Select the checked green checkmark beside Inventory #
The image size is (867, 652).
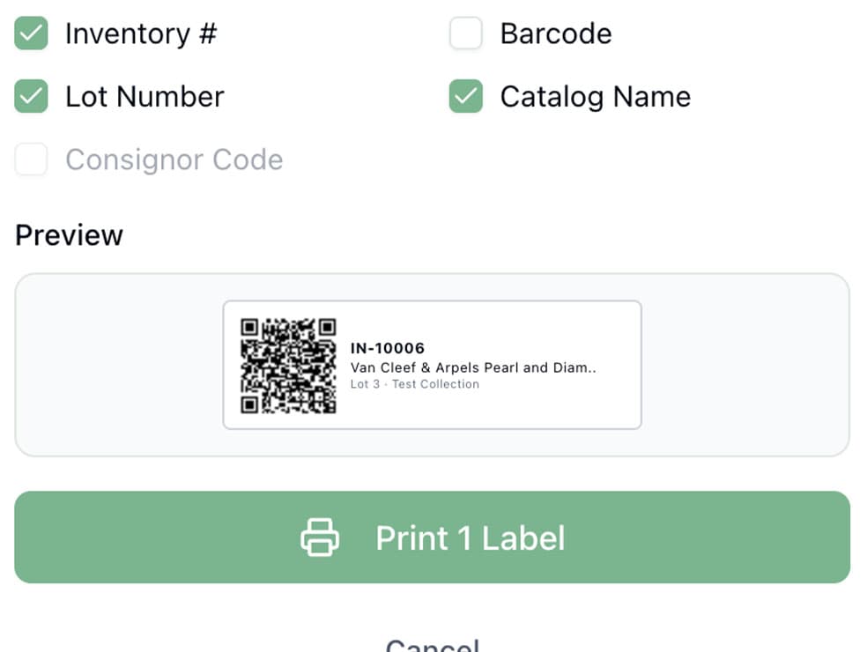31,33
